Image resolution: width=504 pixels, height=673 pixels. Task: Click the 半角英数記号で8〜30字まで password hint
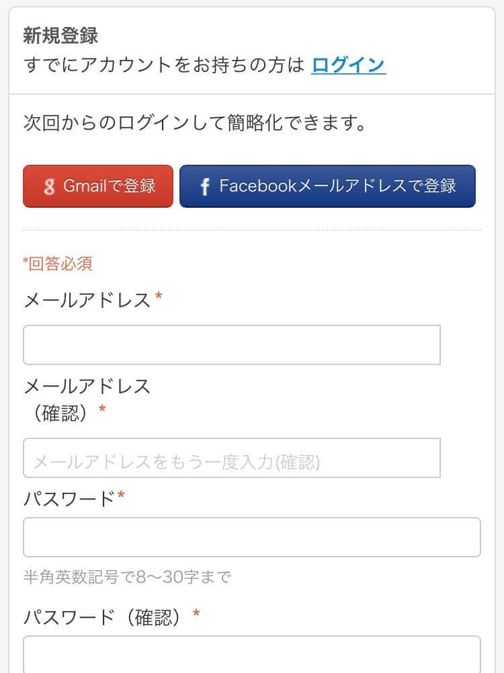127,576
